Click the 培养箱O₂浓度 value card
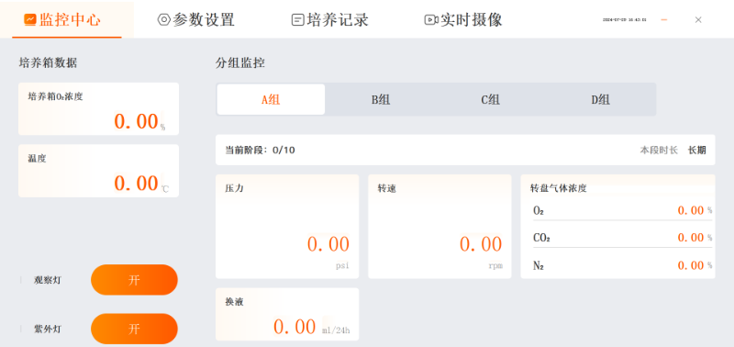Viewport: 734px width, 347px height. point(98,108)
